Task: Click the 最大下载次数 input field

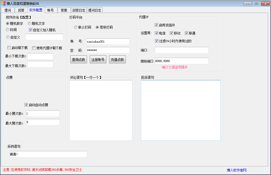Action: coord(40,64)
